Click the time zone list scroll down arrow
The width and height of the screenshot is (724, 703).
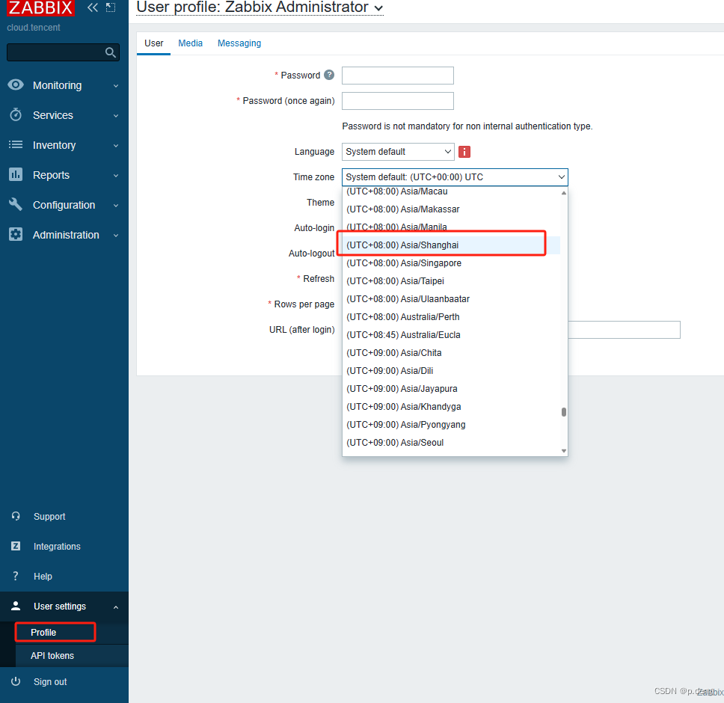[x=564, y=451]
